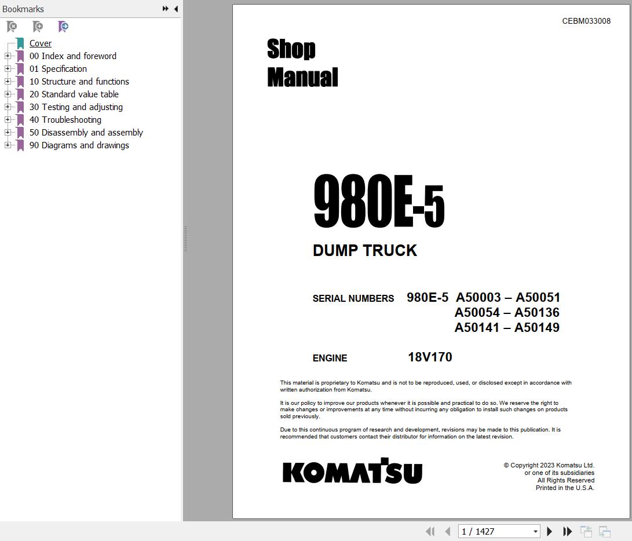Click the bookmark icon beside 40 Troubleshooting

click(20, 120)
